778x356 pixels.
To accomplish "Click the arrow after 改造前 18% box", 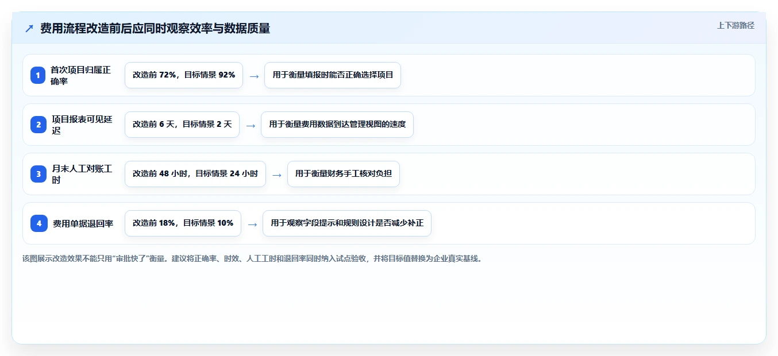I will click(x=252, y=224).
